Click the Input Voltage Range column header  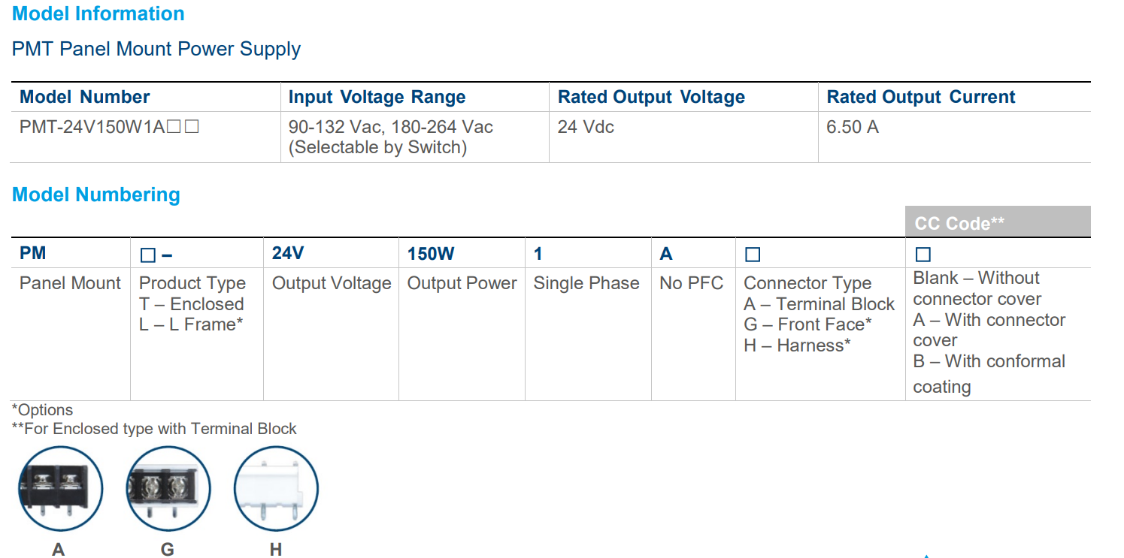pyautogui.click(x=377, y=98)
